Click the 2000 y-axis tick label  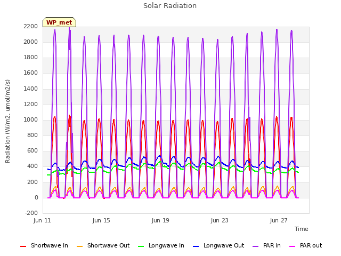31,42
